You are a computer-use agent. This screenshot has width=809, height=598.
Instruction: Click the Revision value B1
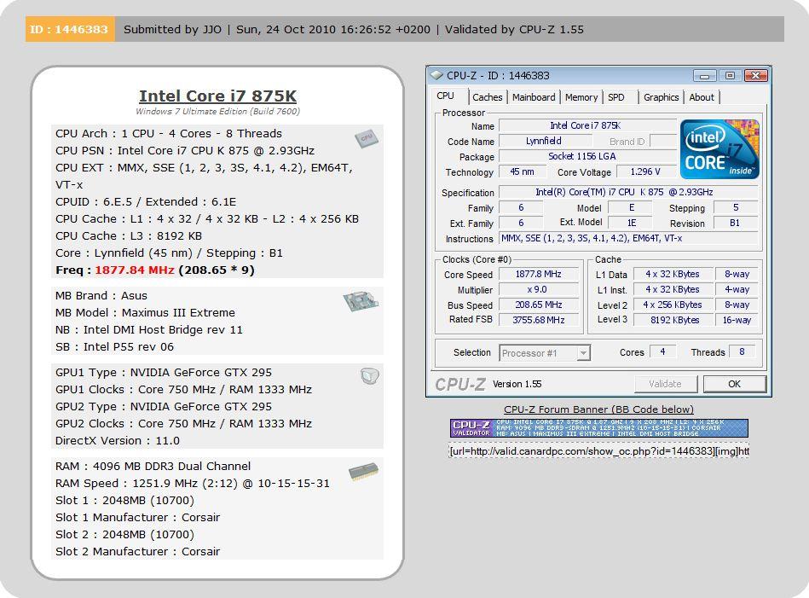tap(735, 223)
